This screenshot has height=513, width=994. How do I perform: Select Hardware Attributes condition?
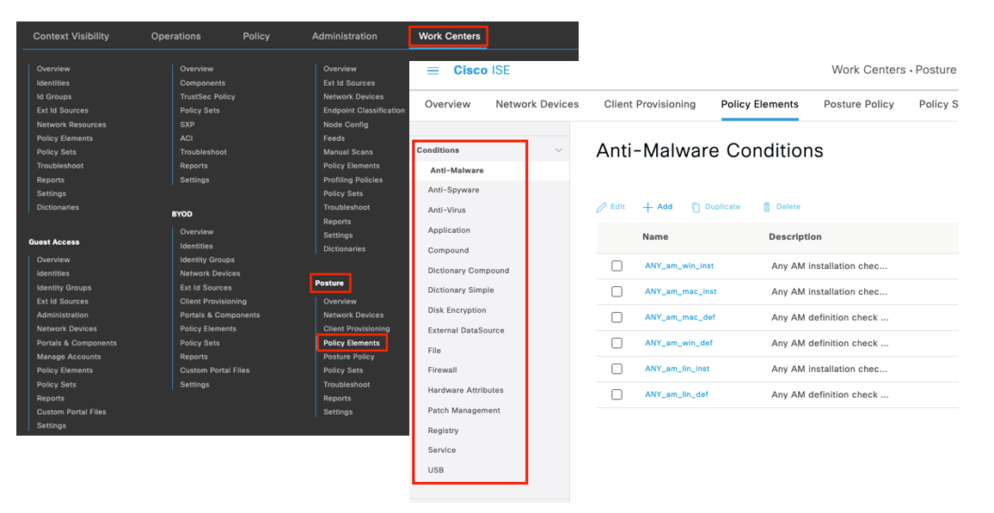(x=465, y=390)
